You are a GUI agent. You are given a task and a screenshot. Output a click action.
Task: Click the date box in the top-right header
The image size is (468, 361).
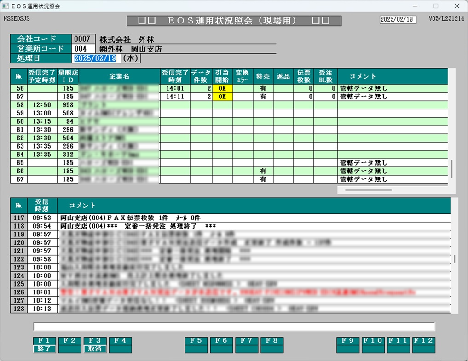[x=398, y=20]
